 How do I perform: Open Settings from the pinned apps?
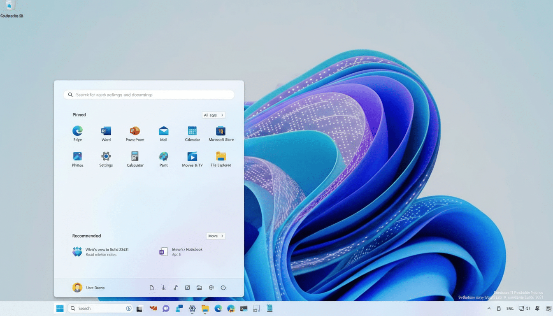(x=106, y=157)
